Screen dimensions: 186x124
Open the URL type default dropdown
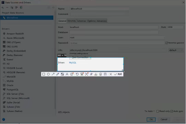tap(176, 50)
